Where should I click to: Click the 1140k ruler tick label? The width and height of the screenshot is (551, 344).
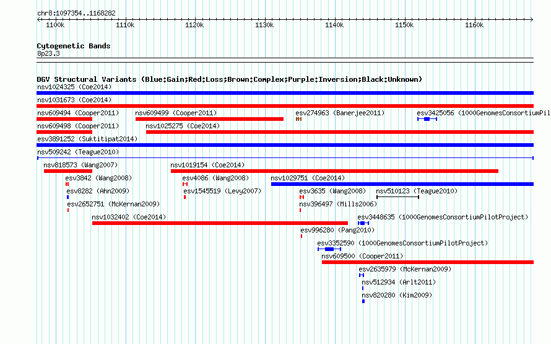[x=334, y=25]
